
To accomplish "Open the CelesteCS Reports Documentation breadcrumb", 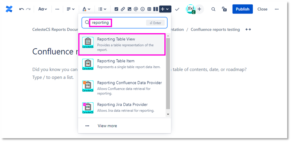I will click(55, 29).
